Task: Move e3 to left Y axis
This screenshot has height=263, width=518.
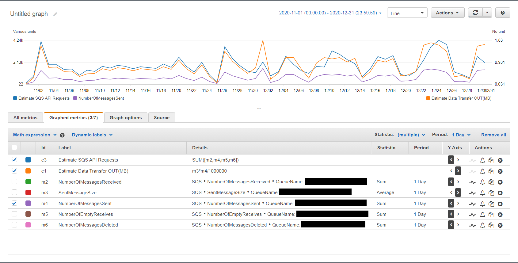Action: [x=451, y=160]
